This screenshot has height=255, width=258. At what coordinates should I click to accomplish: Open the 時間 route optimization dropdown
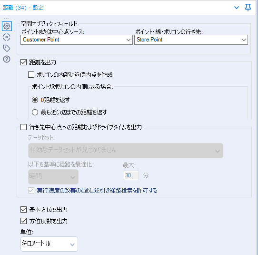[x=53, y=177]
